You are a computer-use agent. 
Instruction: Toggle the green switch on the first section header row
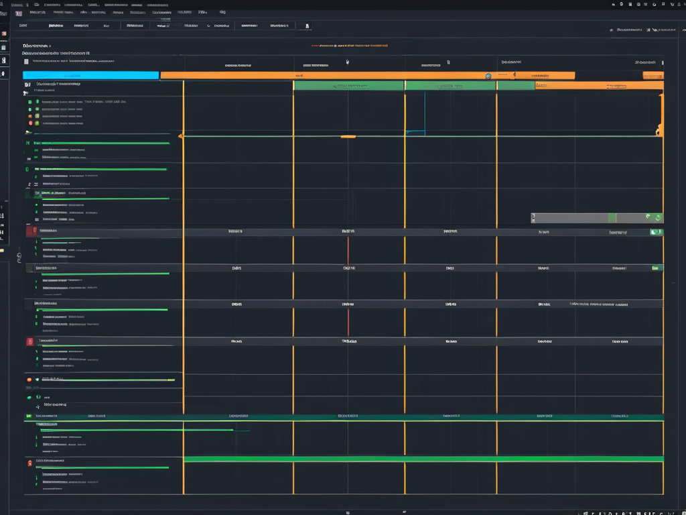coord(656,232)
